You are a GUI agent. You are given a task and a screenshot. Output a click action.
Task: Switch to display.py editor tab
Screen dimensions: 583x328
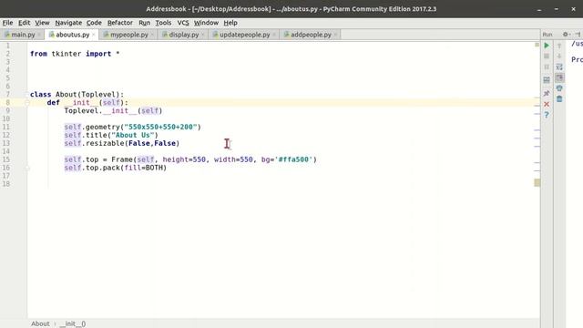[x=184, y=35]
